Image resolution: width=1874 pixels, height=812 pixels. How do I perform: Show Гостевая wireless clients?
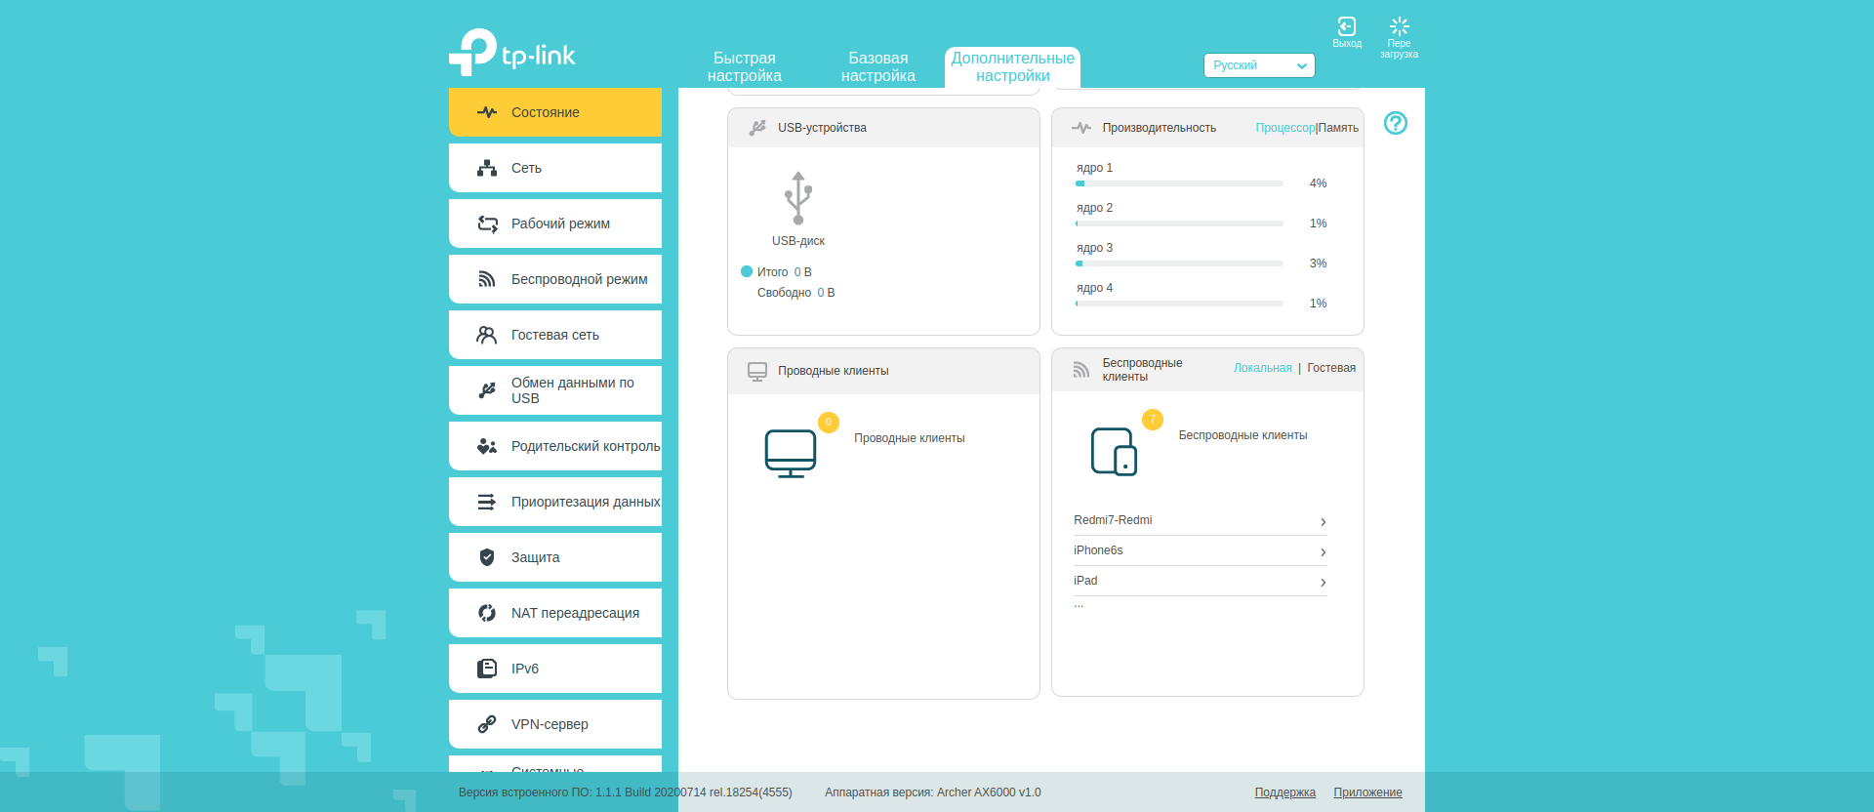click(x=1330, y=368)
